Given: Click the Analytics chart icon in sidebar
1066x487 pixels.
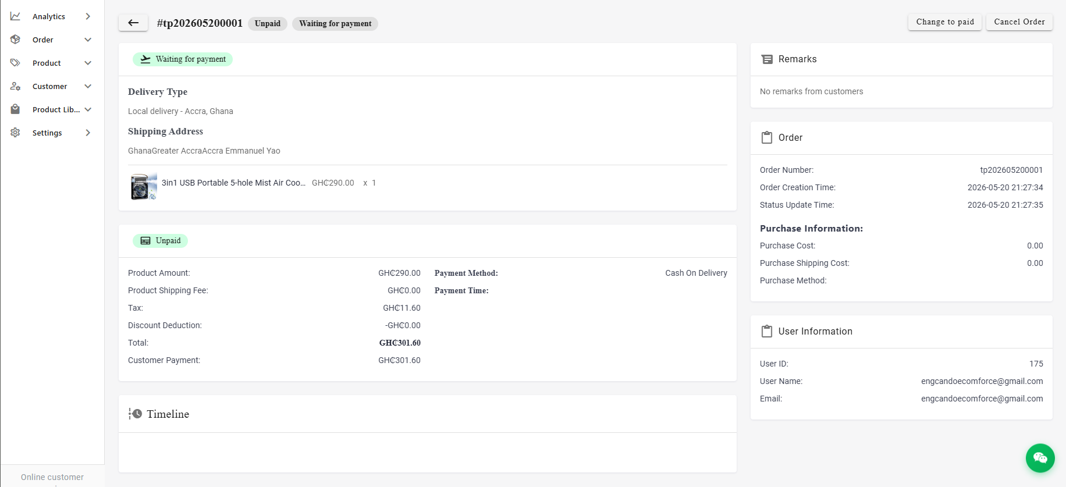Looking at the screenshot, I should click(15, 16).
